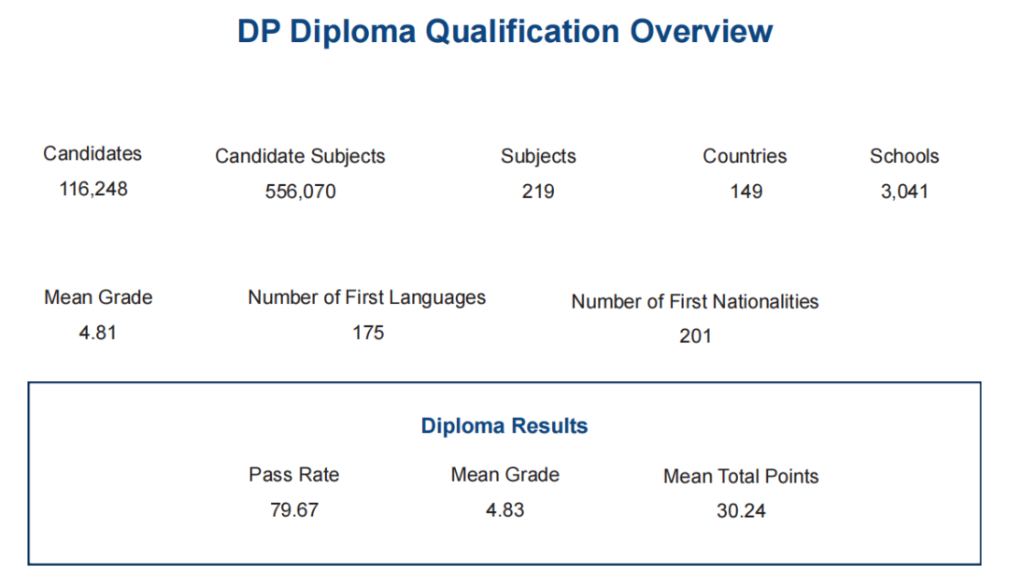This screenshot has width=1009, height=588.
Task: Click the overall mean grade 4.81
Action: (98, 332)
